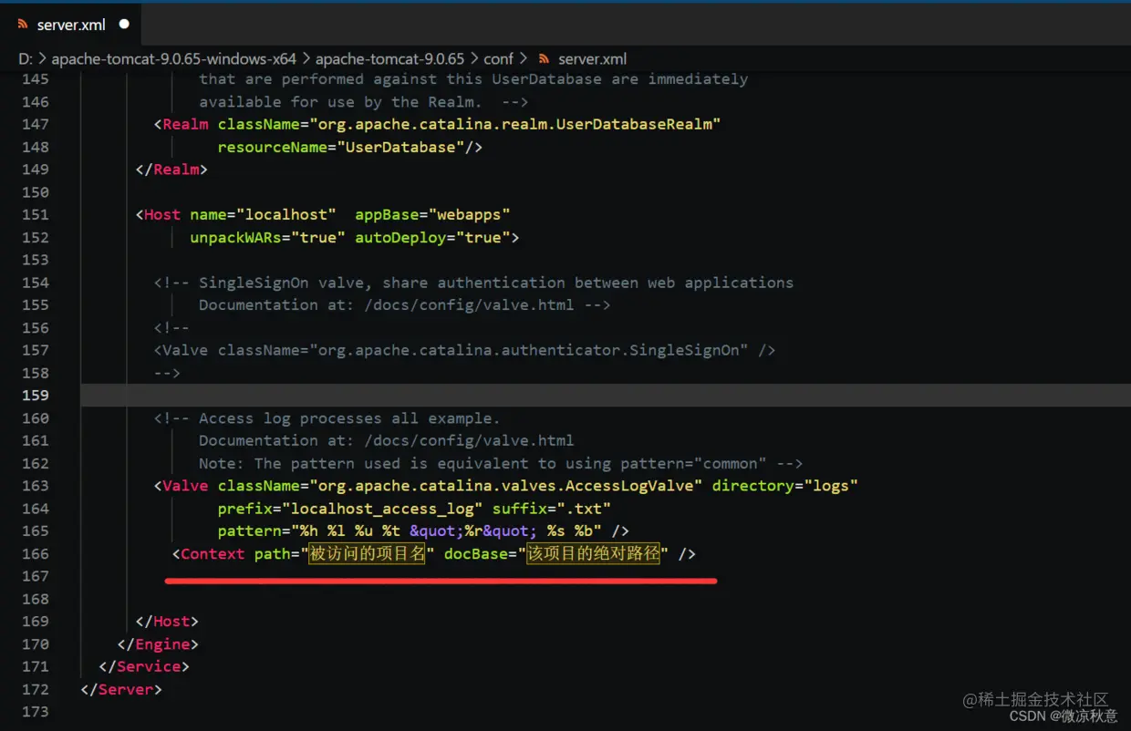Viewport: 1131px width, 731px height.
Task: Click the directory attribute name
Action: [752, 486]
